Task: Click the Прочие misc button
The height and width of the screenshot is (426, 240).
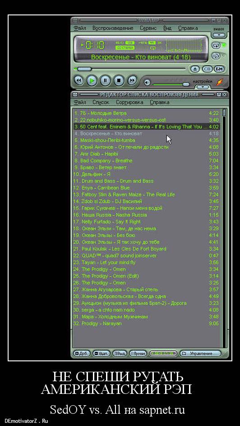Action: (x=138, y=354)
